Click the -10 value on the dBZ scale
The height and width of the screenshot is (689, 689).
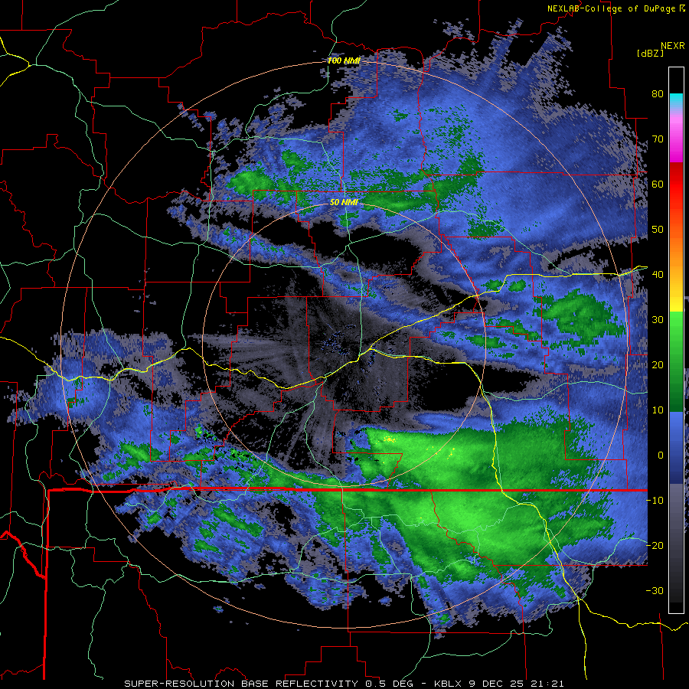655,501
